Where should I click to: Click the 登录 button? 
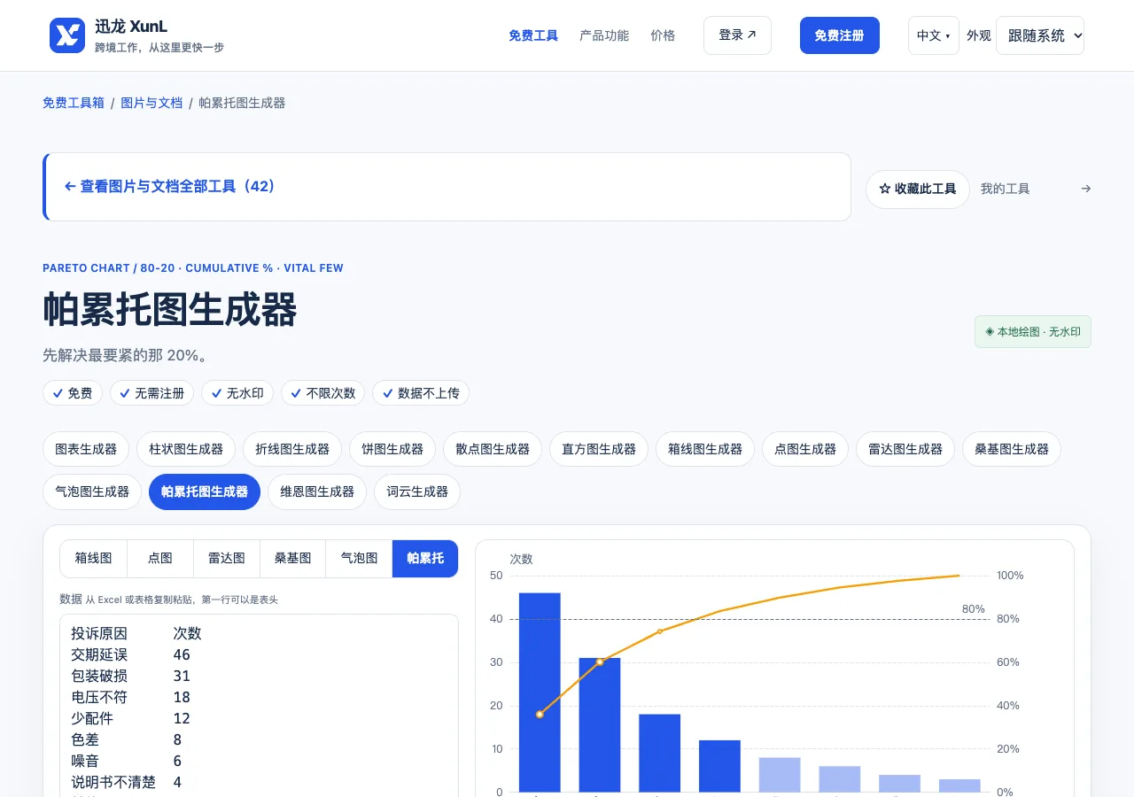coord(737,35)
